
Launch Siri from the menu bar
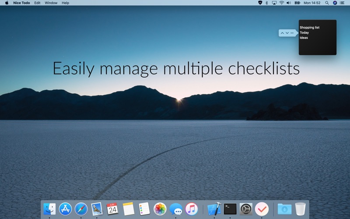pos(335,3)
